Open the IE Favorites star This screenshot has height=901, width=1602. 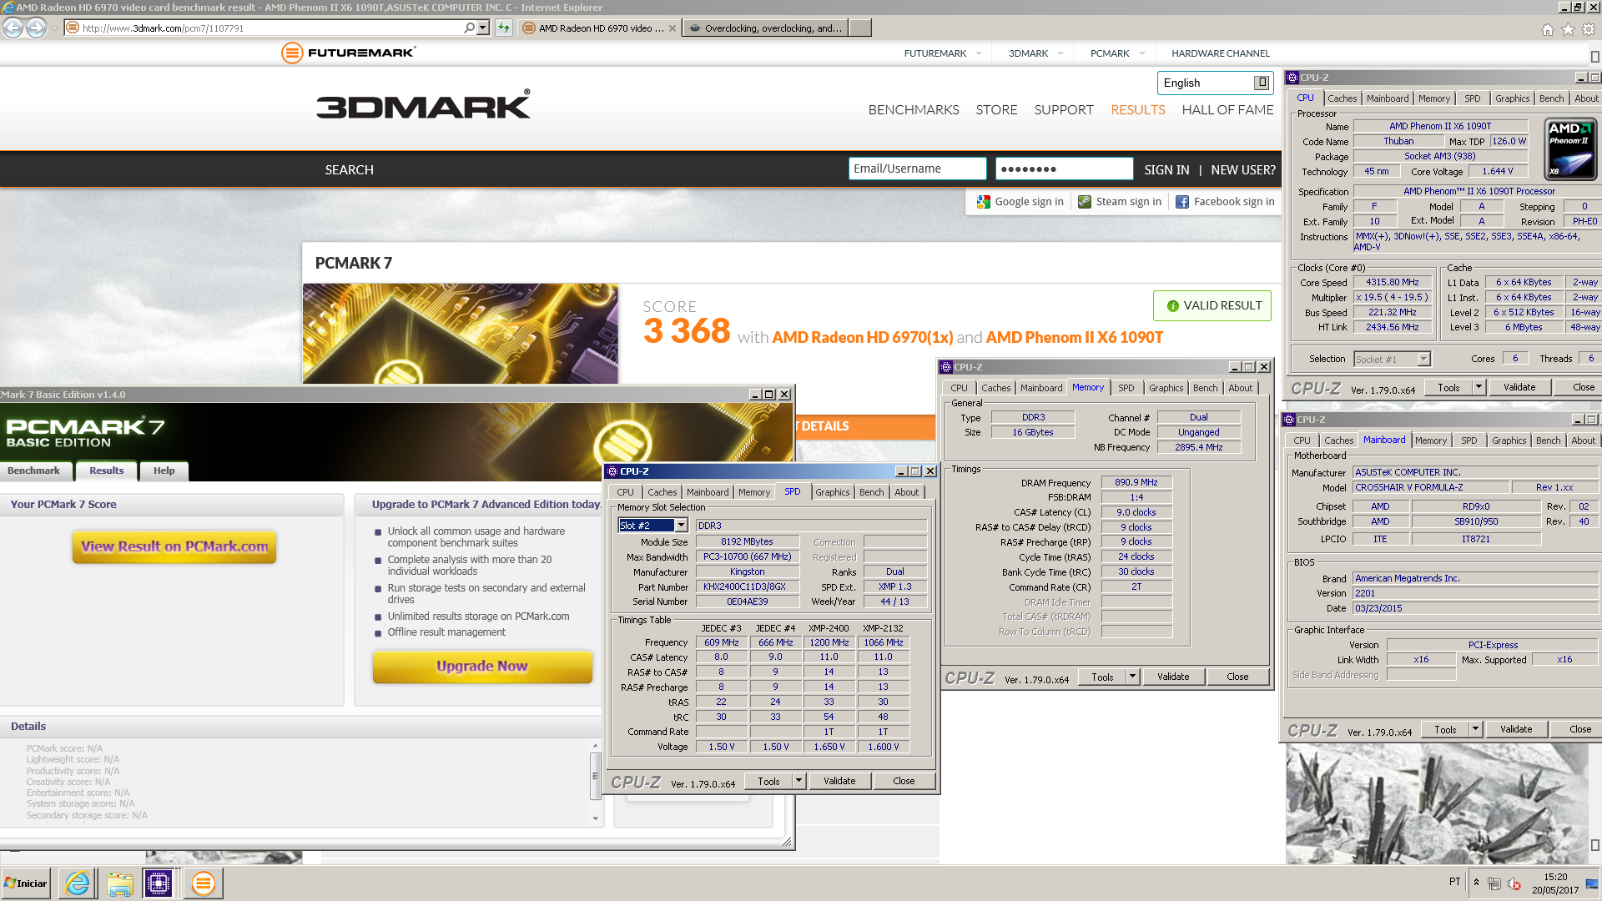tap(1569, 29)
